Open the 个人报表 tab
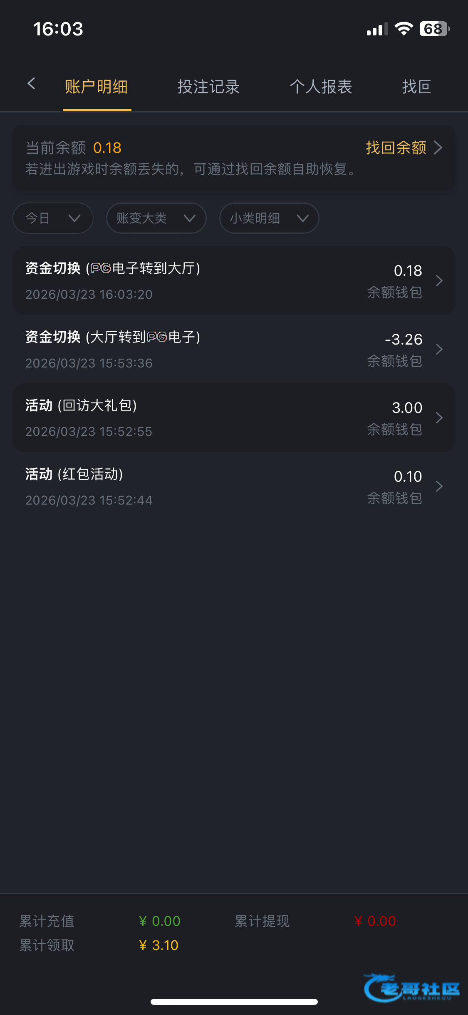The width and height of the screenshot is (468, 1015). pos(321,87)
